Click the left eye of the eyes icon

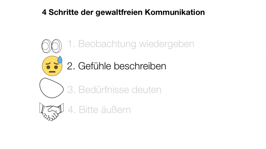click(46, 46)
